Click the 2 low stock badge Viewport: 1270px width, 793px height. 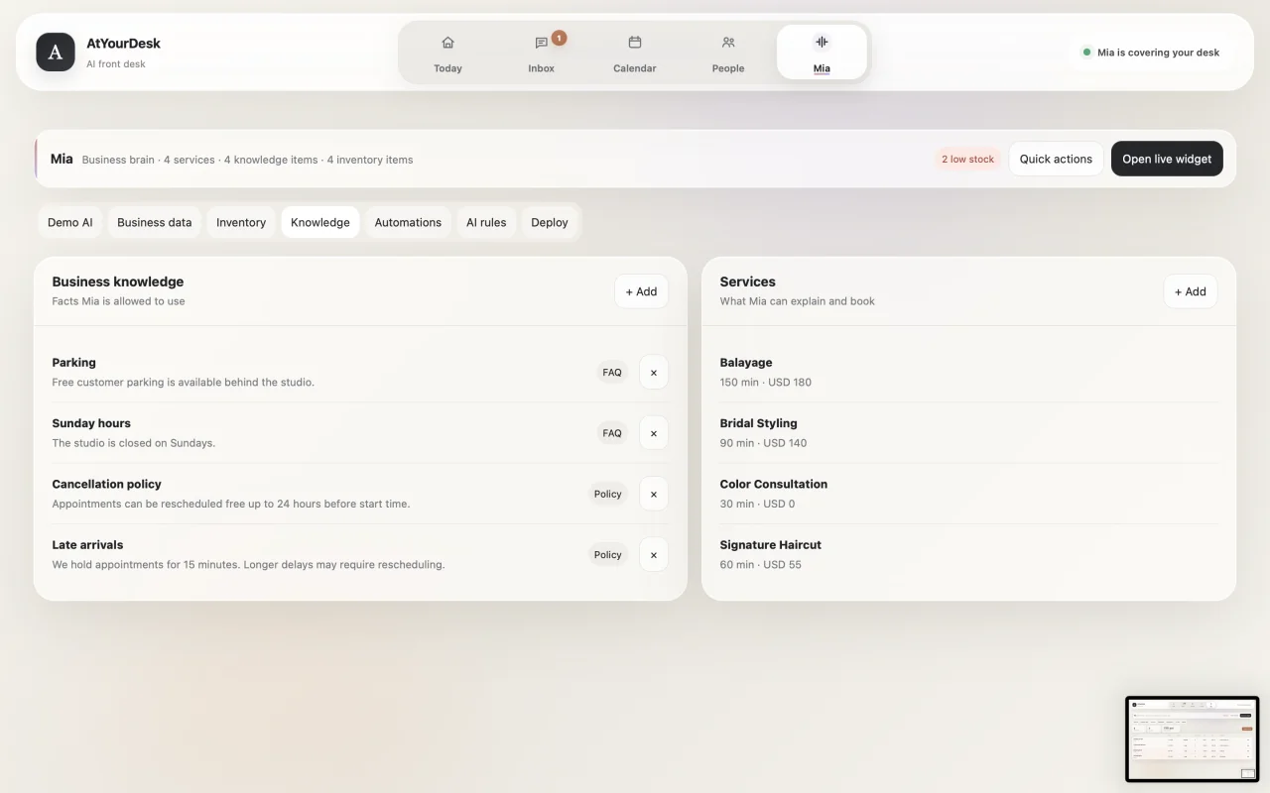pos(967,159)
